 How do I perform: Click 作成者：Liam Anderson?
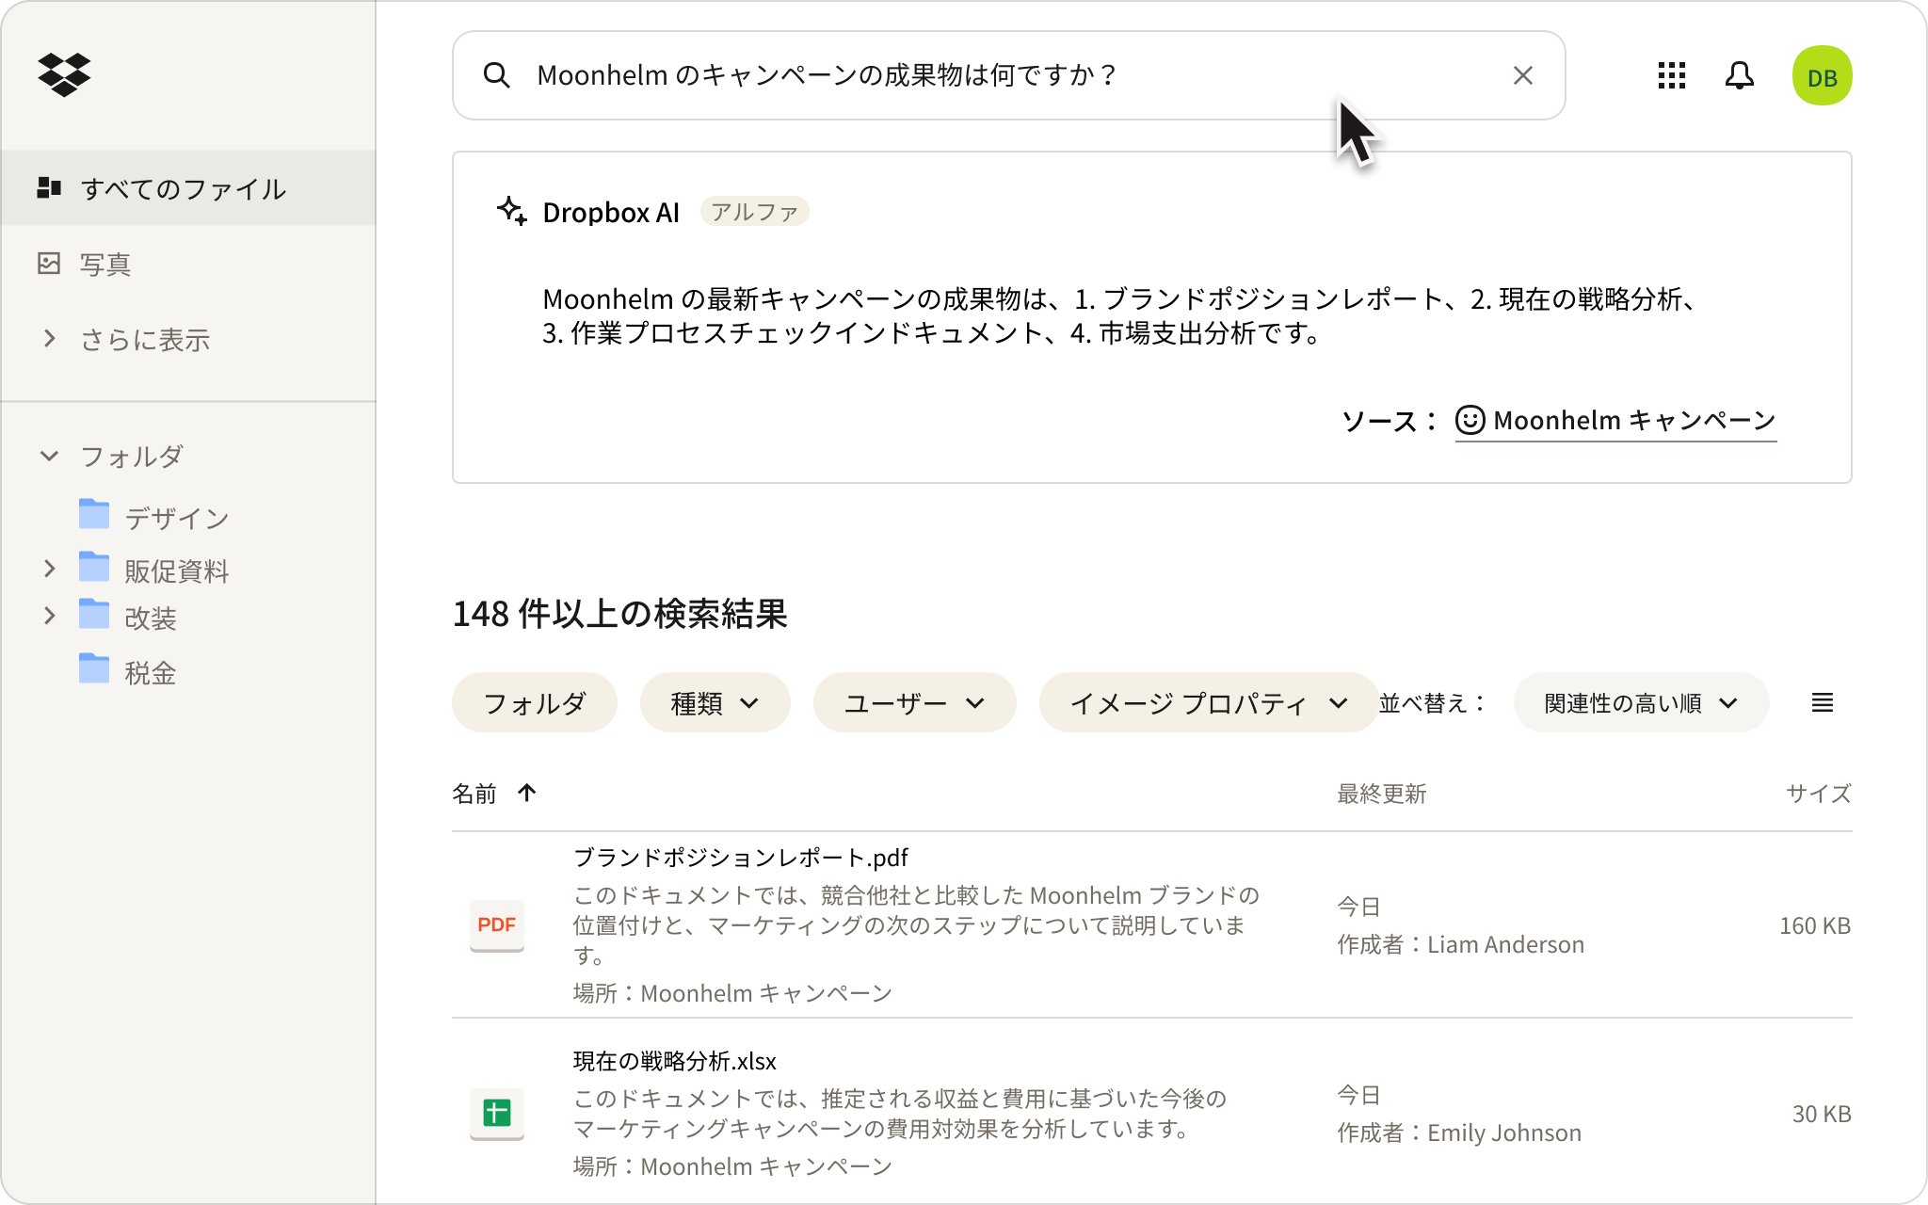[x=1461, y=944]
